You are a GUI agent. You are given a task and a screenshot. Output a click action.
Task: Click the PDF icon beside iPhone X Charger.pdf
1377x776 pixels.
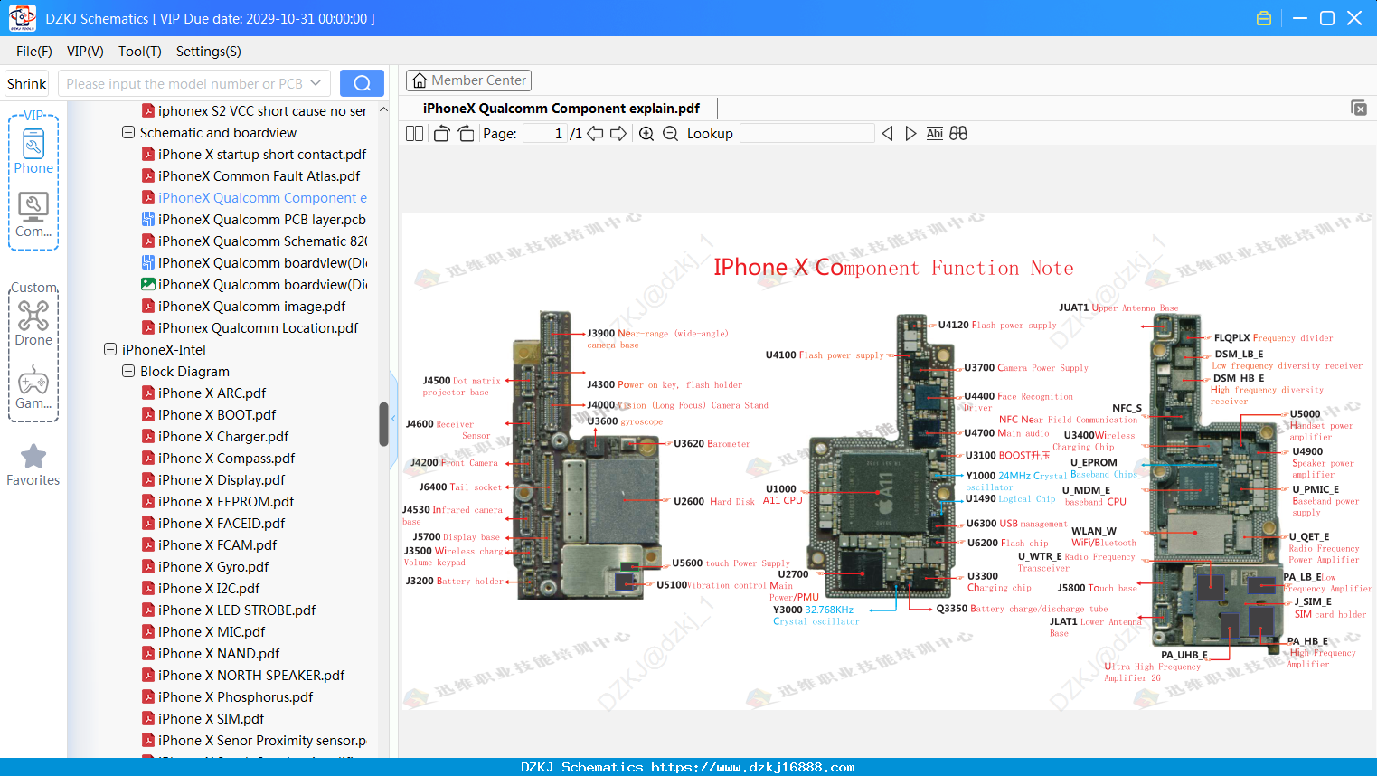point(148,437)
